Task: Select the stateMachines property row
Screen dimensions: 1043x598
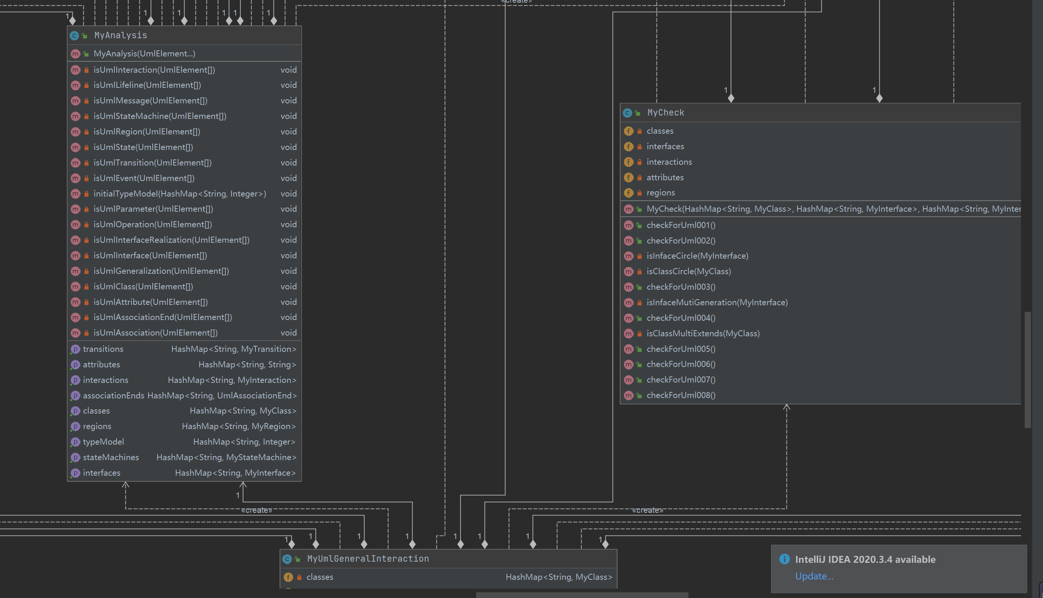Action: (111, 457)
